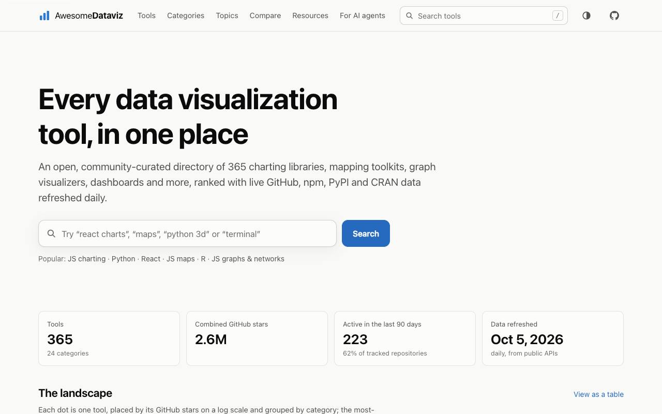Focus the hero search input box
The height and width of the screenshot is (414, 662).
point(187,233)
